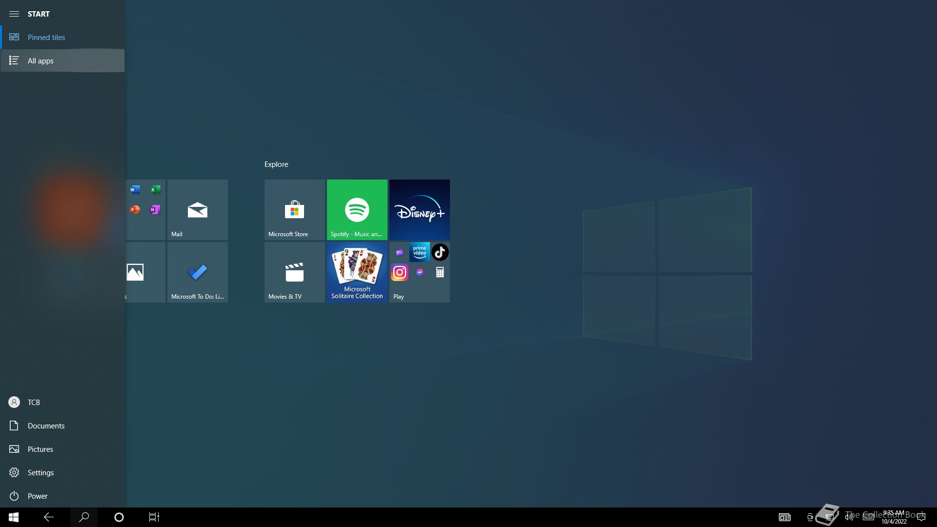Open News and interests tray icon
Viewport: 937px width, 527px height.
pyautogui.click(x=785, y=517)
